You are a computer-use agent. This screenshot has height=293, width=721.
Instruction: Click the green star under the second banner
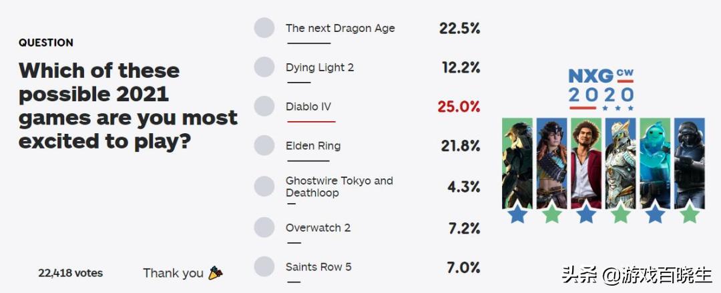click(552, 214)
